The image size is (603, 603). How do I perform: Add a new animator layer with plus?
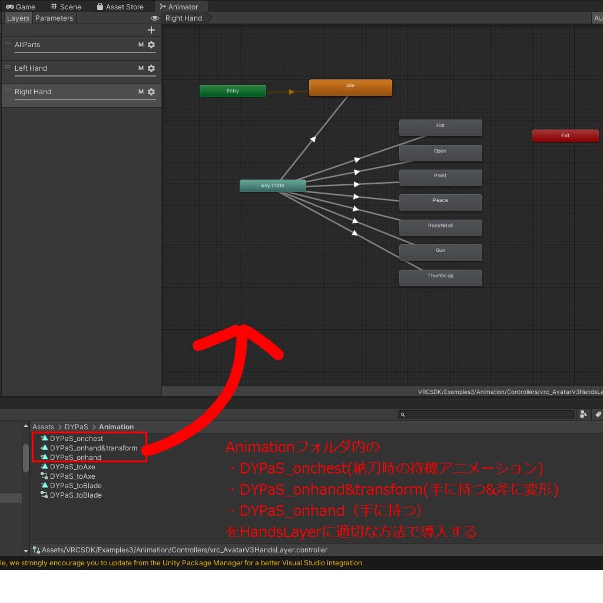(x=151, y=30)
